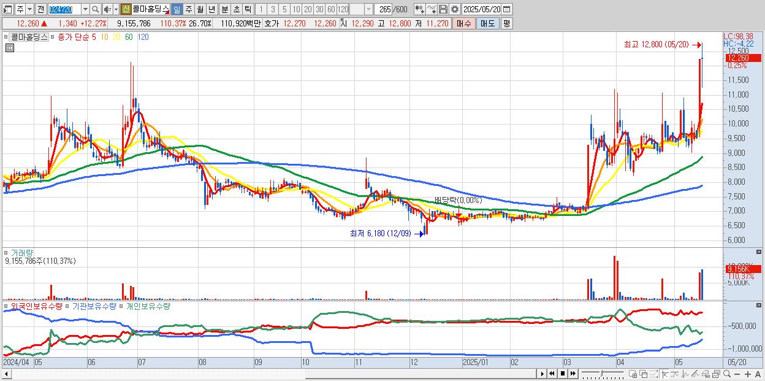Click the 외국인보유수량 legend label
This screenshot has width=765, height=381.
click(x=36, y=306)
